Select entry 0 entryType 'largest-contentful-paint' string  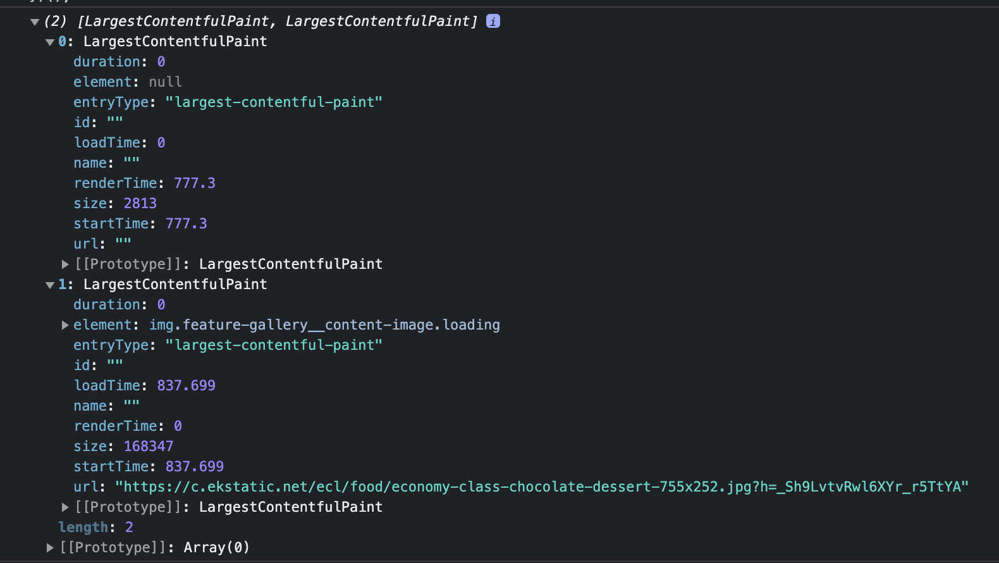pyautogui.click(x=274, y=102)
